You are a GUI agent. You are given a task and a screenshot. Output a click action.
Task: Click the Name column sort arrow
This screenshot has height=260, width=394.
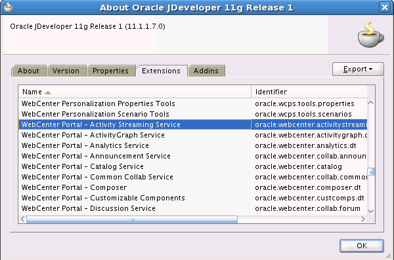[x=48, y=92]
